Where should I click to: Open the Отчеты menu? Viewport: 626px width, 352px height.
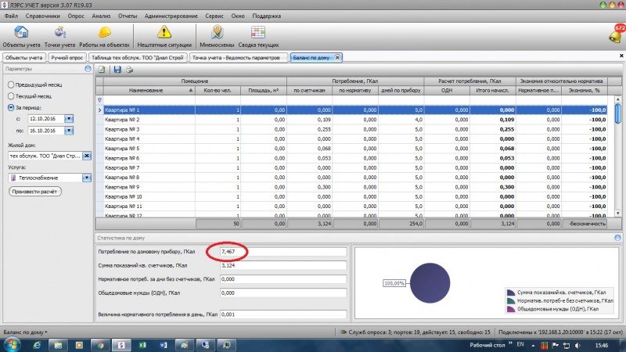tap(128, 16)
